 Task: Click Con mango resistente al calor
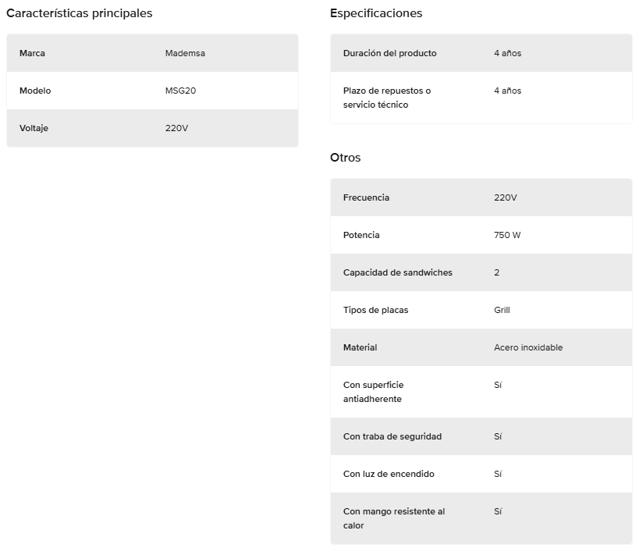[x=394, y=518]
